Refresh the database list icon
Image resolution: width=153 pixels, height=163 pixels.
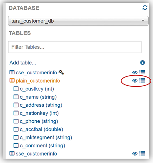tap(145, 8)
